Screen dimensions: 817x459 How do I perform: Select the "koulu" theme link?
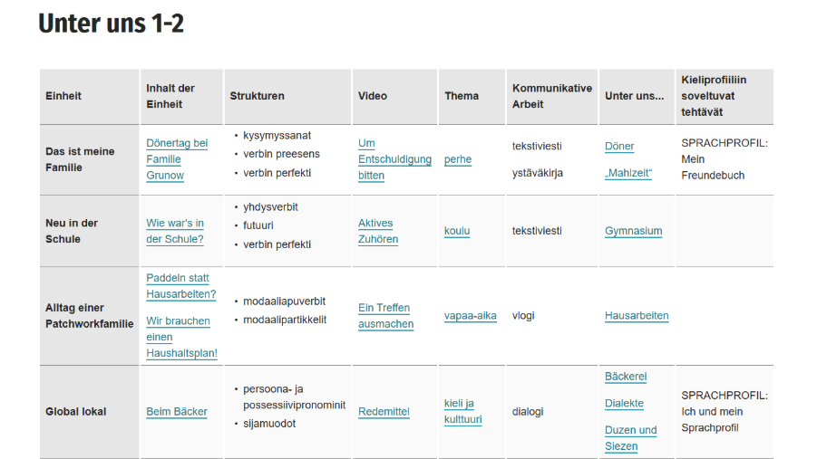coord(457,231)
